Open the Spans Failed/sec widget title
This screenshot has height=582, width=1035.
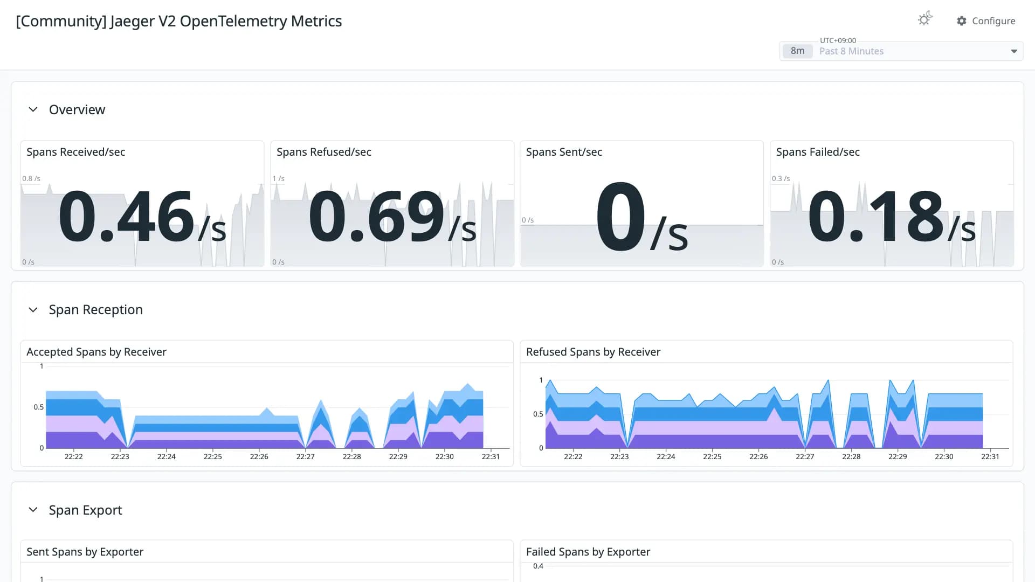coord(818,152)
